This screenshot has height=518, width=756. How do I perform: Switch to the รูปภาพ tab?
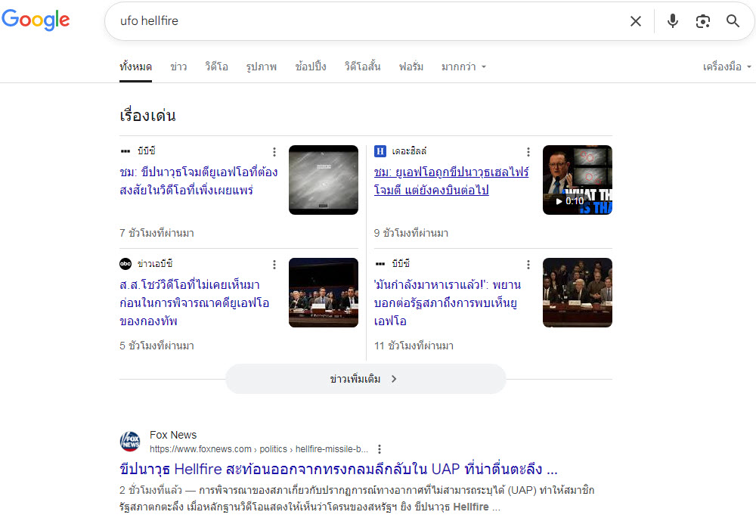262,67
